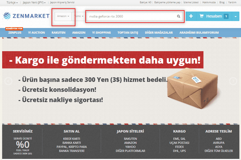
Task: Click the Ücretsiz nakliye sigortası! banner line
Action: [61, 100]
